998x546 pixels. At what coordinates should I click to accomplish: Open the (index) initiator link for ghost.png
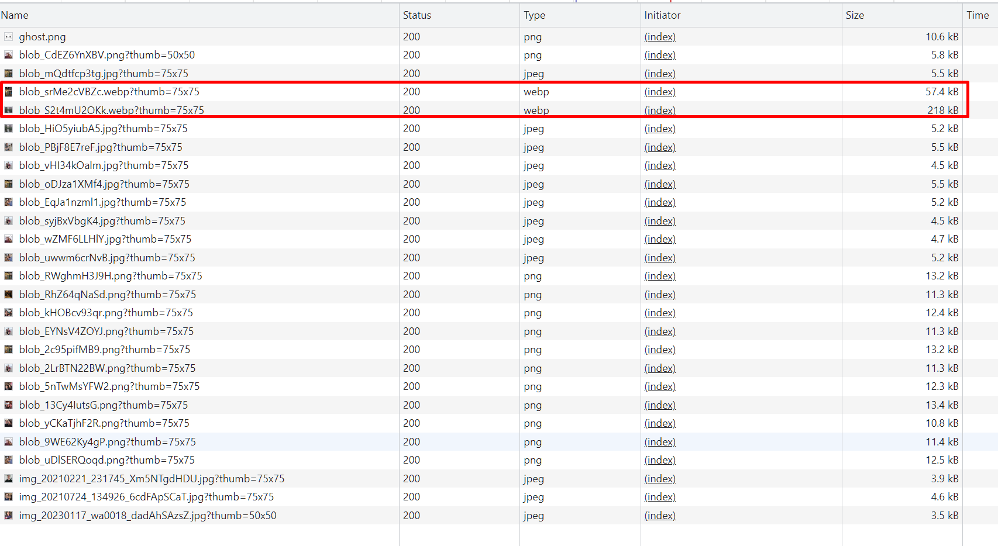tap(660, 36)
